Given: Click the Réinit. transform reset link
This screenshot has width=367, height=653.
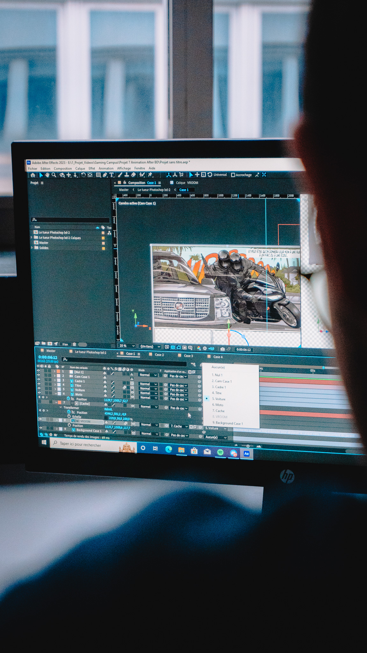Looking at the screenshot, I should tap(108, 409).
